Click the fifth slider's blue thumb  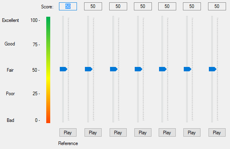tap(163, 69)
